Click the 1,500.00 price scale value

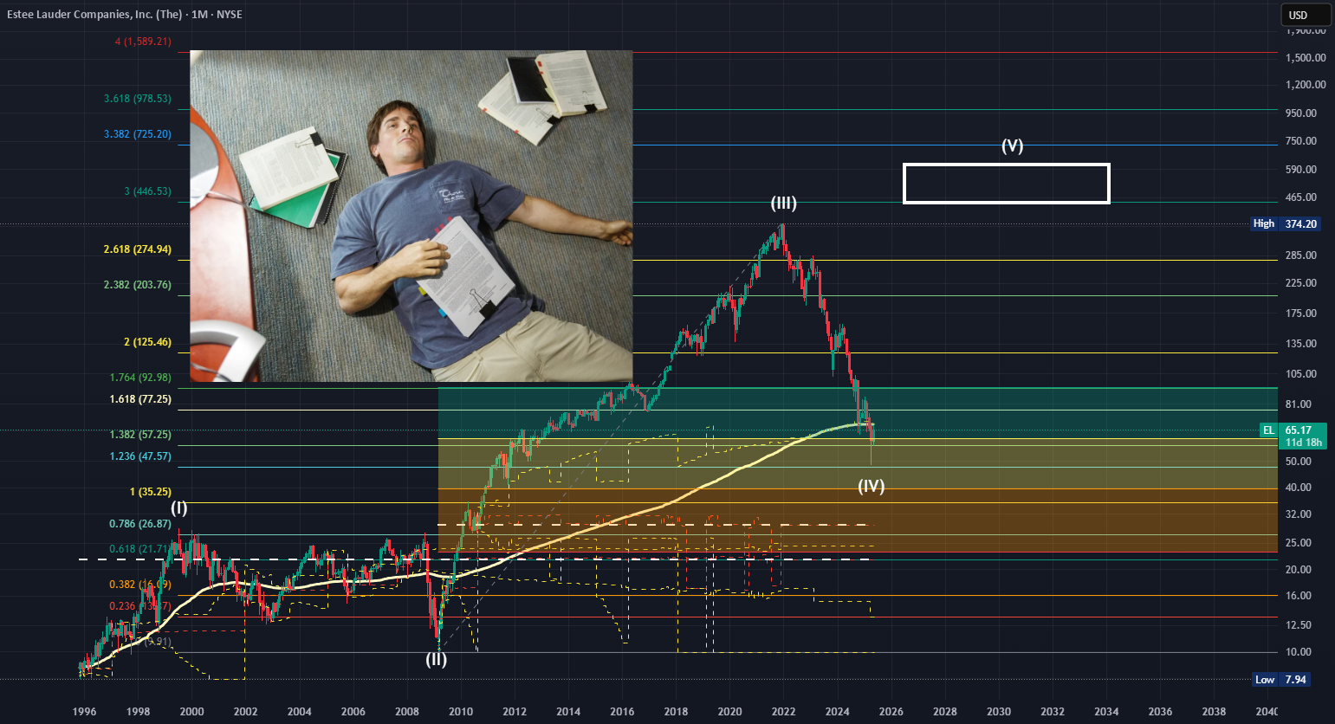click(x=1306, y=58)
